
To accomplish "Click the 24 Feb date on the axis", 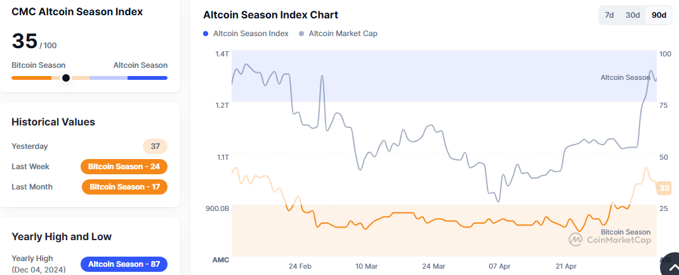I will (x=300, y=266).
